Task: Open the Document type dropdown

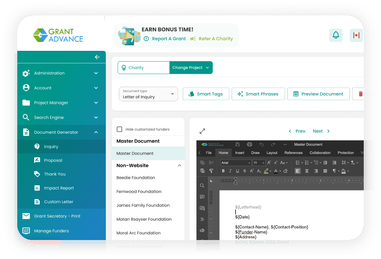Action: pos(148,94)
